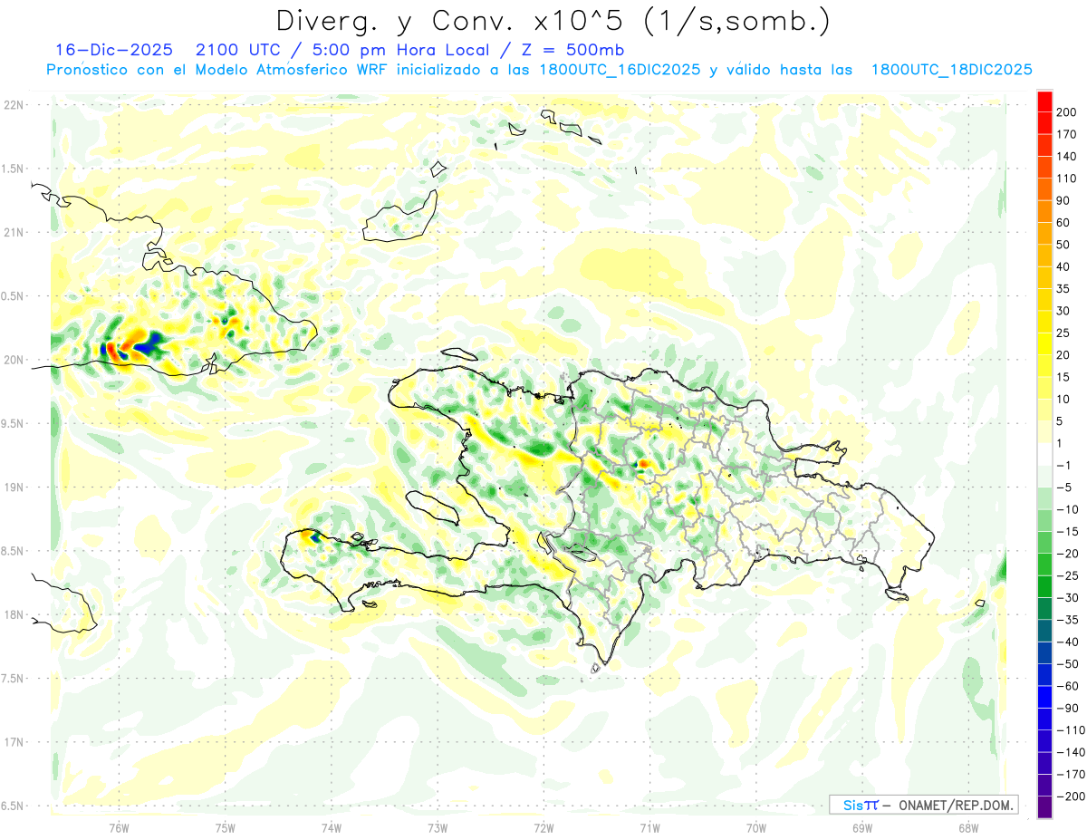
Task: Click colorbar value '110'
Action: click(x=1065, y=179)
